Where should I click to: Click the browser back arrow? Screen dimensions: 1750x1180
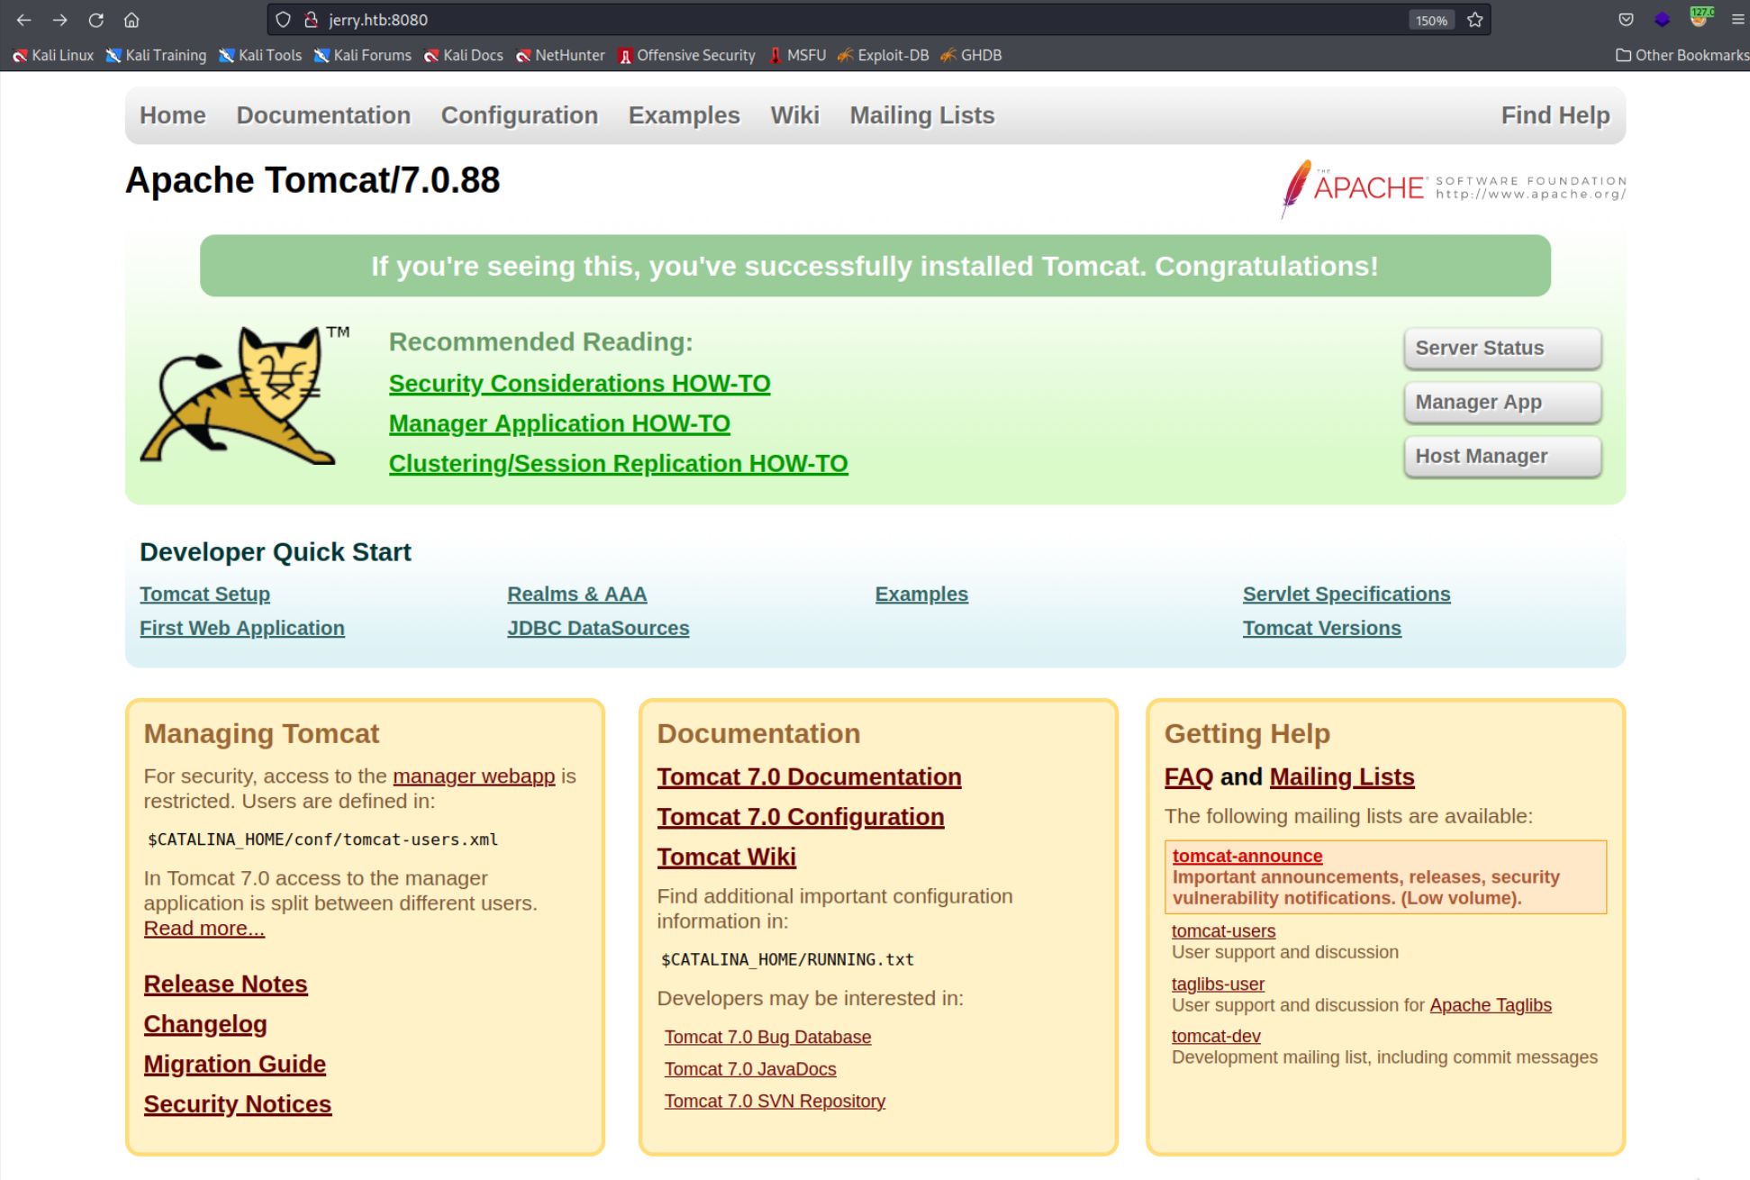(x=24, y=20)
